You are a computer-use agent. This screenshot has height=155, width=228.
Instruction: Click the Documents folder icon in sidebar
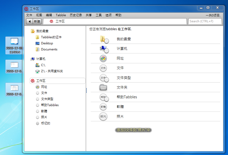[38, 49]
